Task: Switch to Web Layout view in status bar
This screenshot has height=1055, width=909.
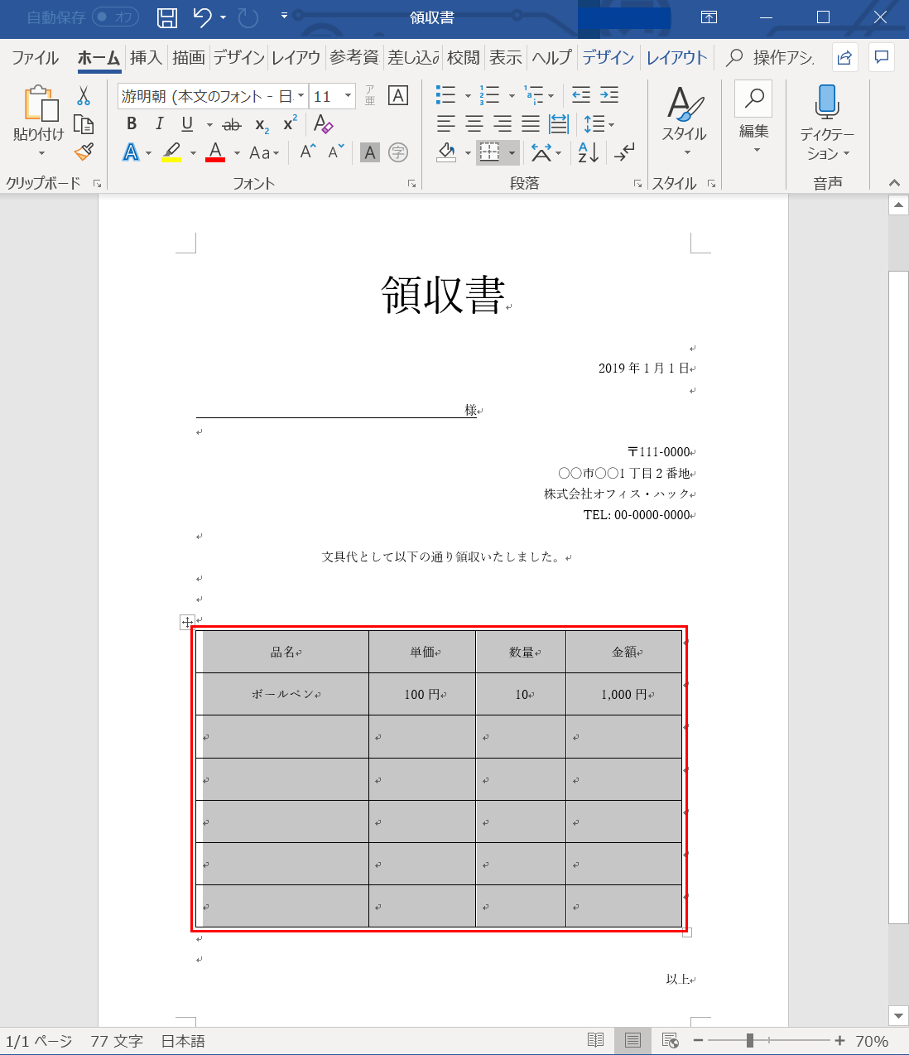Action: coord(671,1041)
